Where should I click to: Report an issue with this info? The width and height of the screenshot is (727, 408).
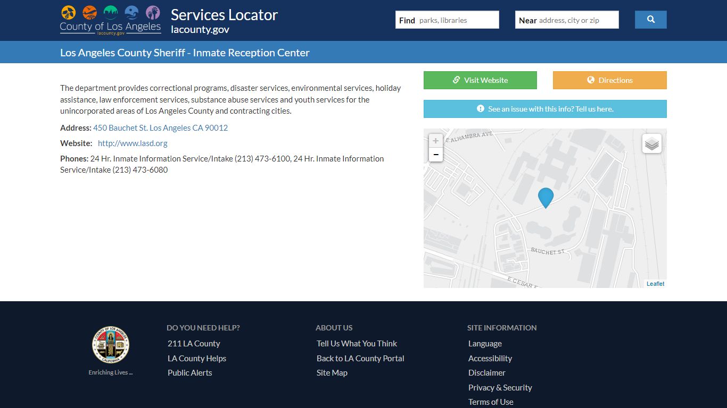coord(545,109)
